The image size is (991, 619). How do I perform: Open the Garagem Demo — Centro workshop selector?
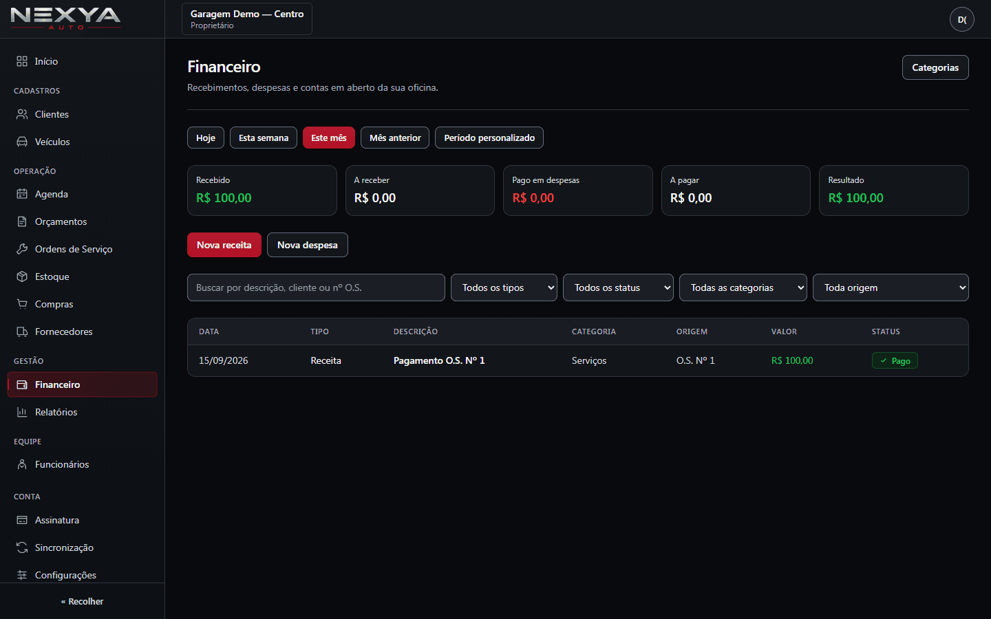pos(247,19)
